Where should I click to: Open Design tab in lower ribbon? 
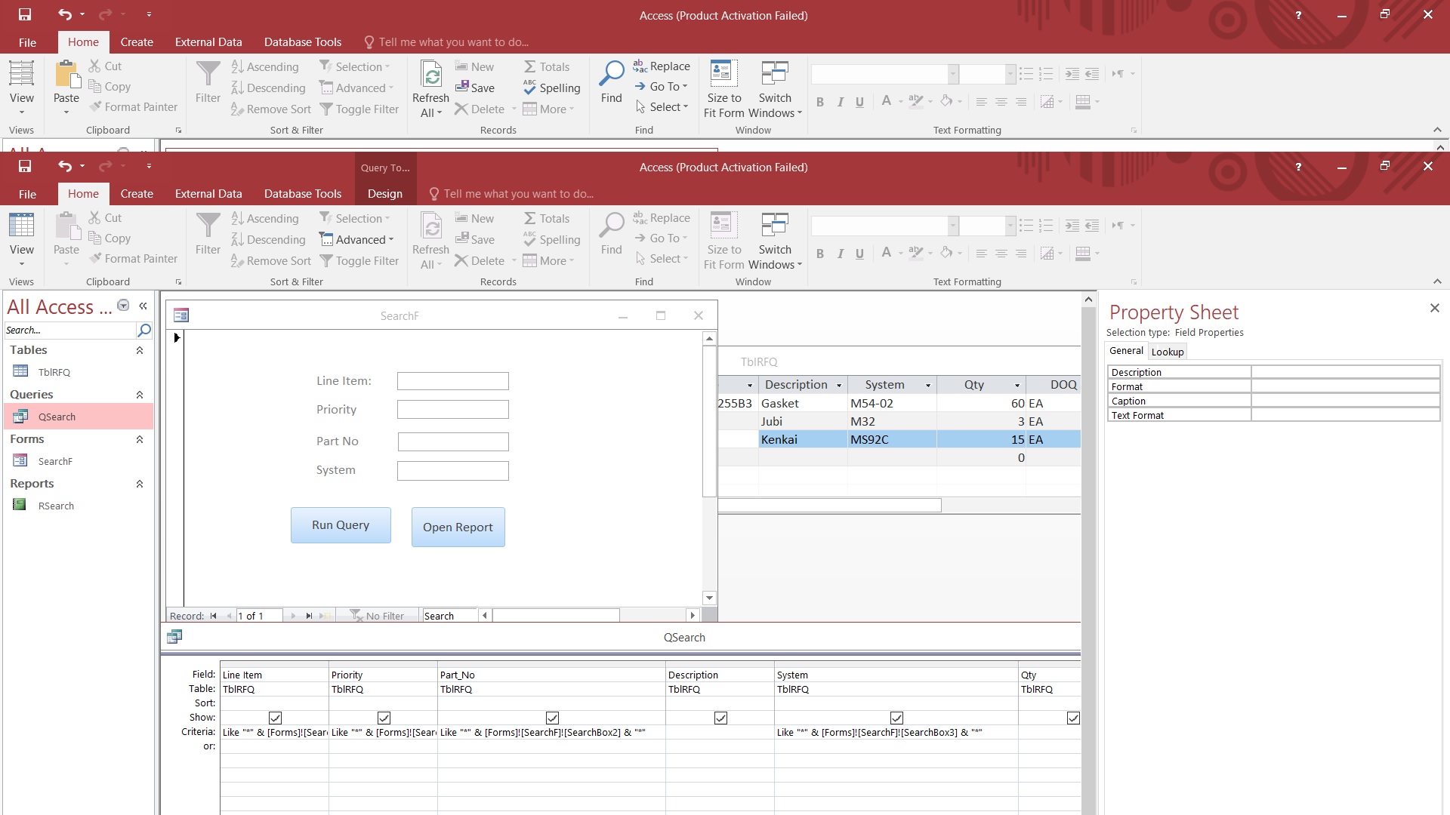click(384, 193)
